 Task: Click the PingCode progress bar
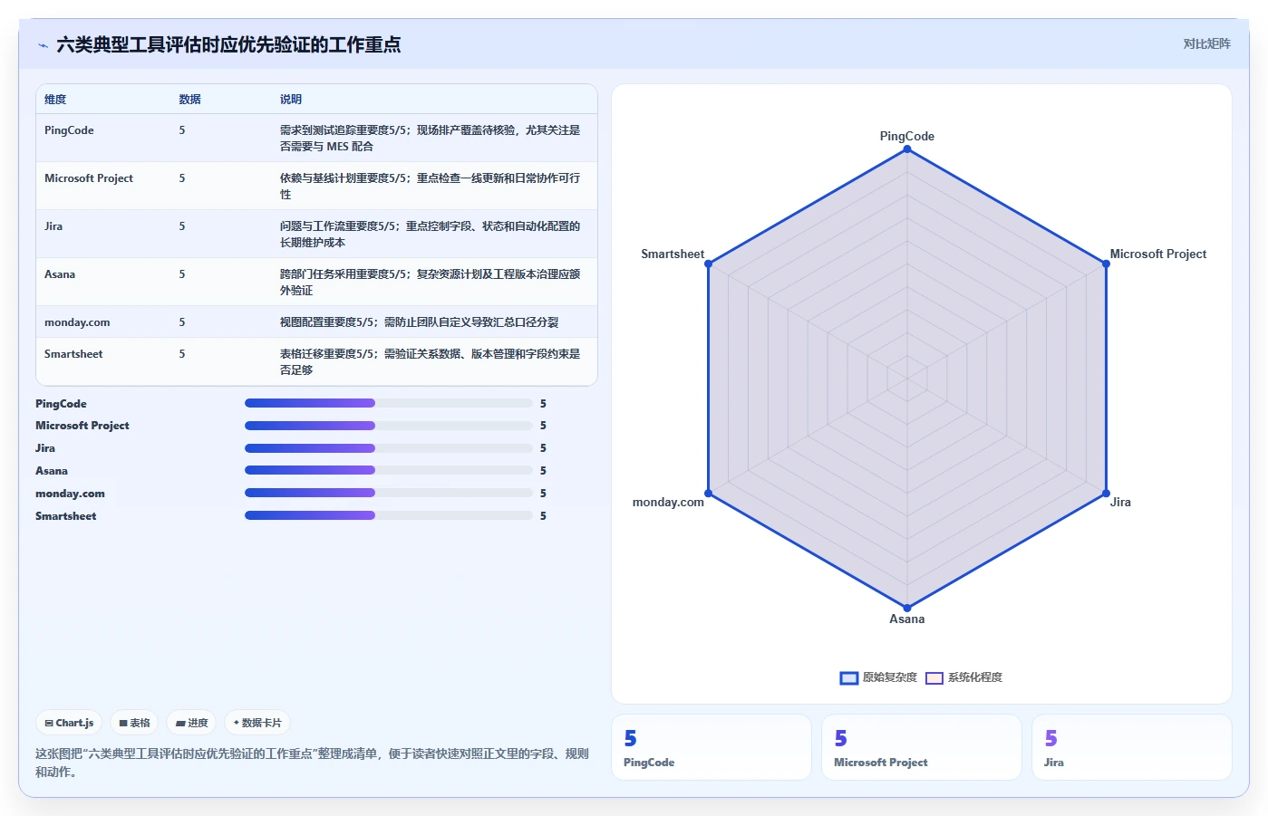389,403
